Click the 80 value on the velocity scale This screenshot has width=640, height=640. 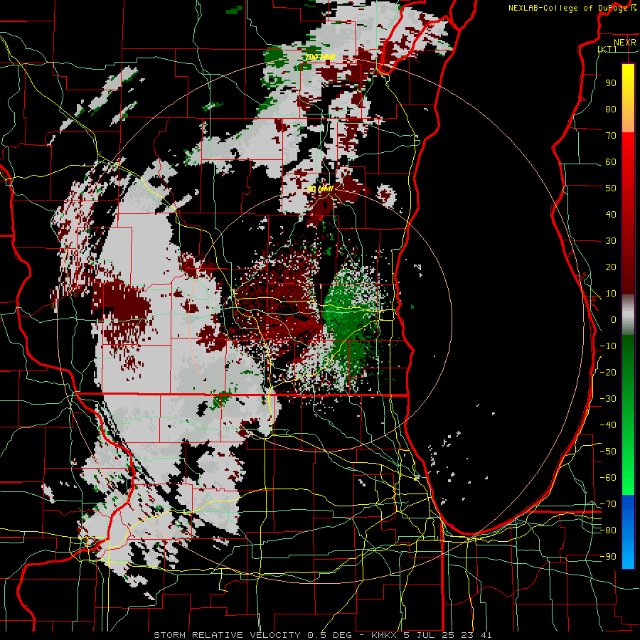click(x=611, y=110)
